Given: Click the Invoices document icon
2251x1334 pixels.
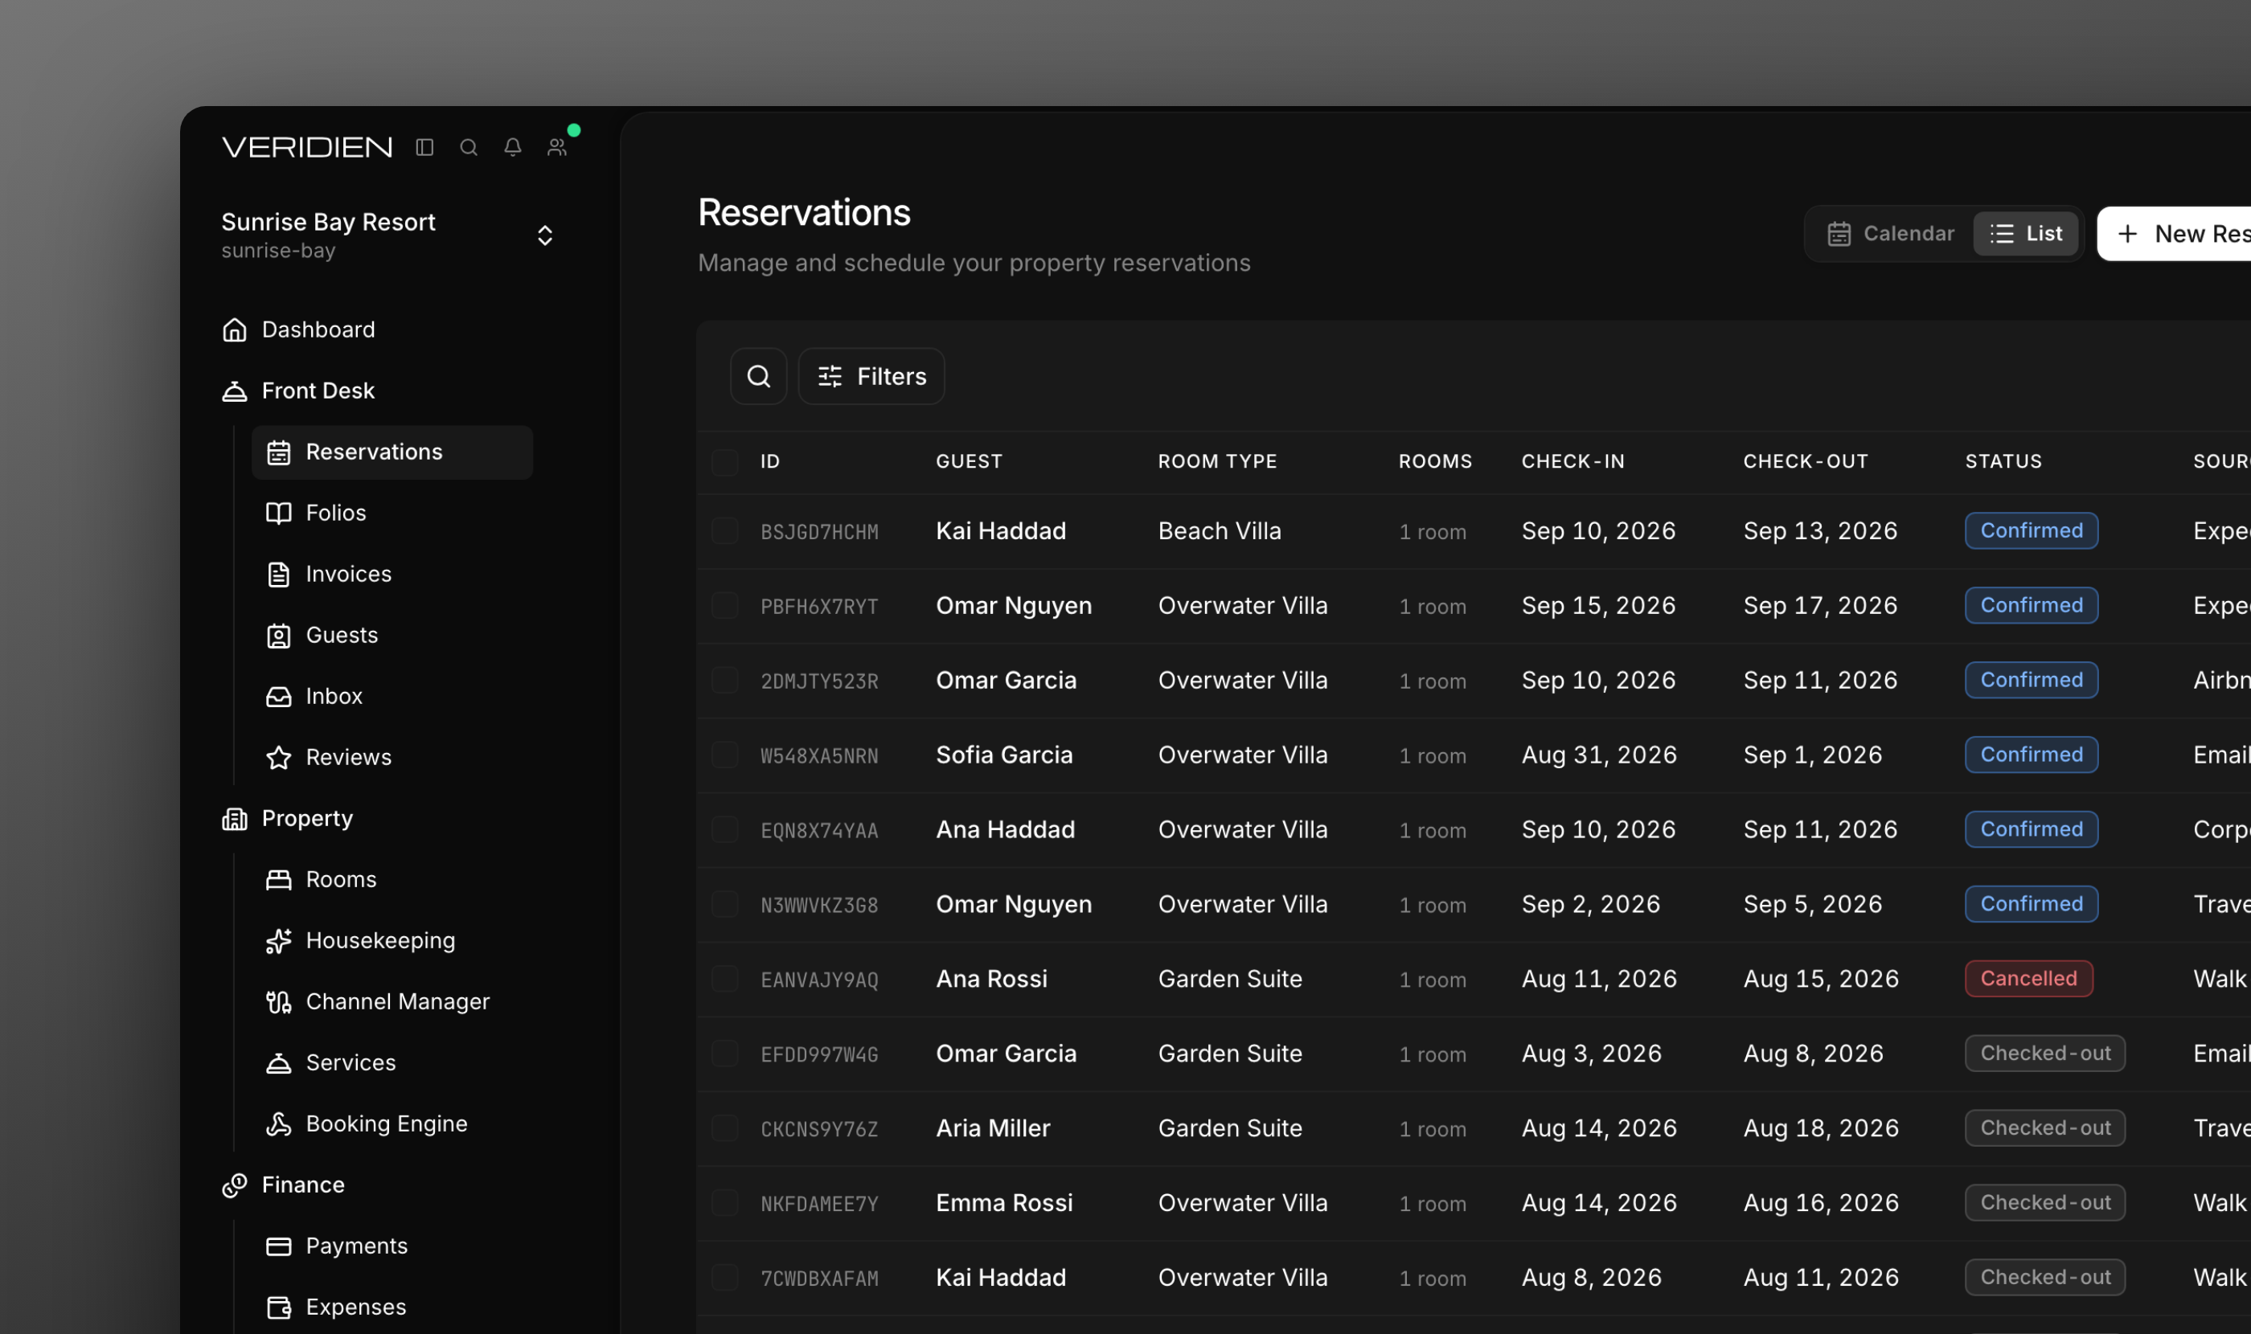Looking at the screenshot, I should [279, 575].
